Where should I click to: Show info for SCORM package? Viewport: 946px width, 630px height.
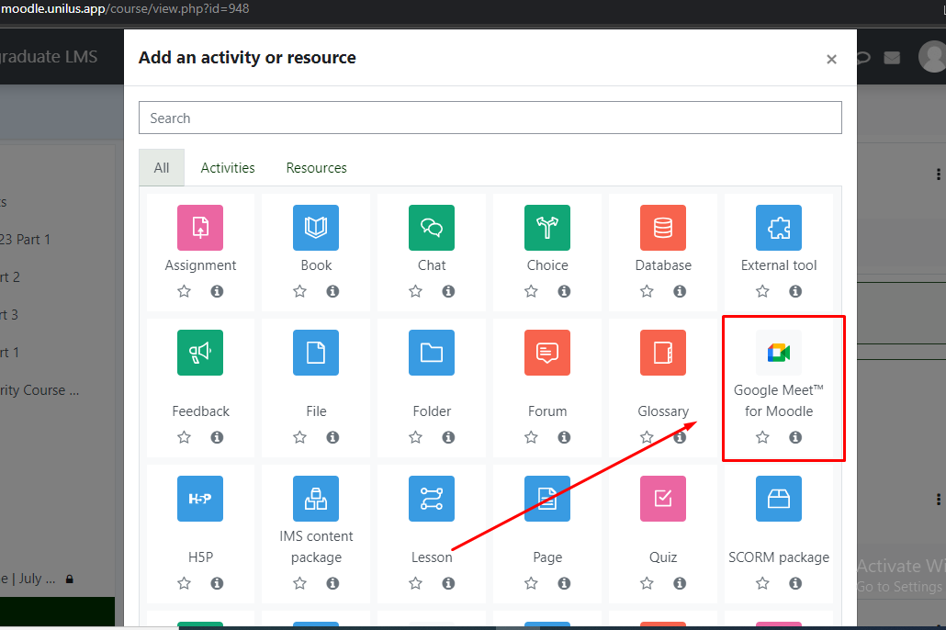[795, 583]
